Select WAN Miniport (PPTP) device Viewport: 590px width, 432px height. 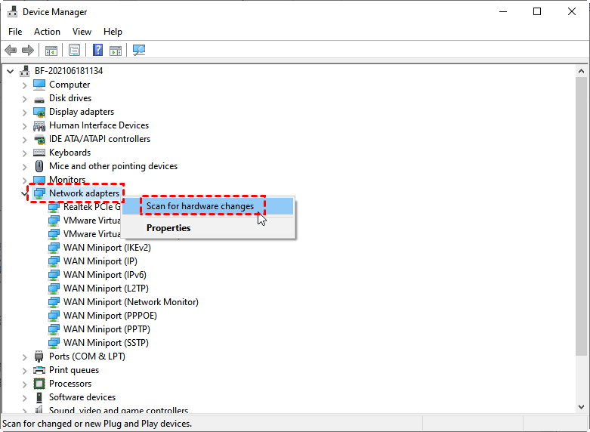(x=107, y=329)
